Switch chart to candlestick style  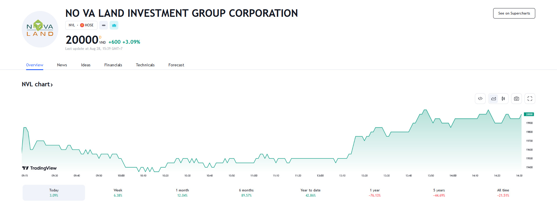(503, 99)
